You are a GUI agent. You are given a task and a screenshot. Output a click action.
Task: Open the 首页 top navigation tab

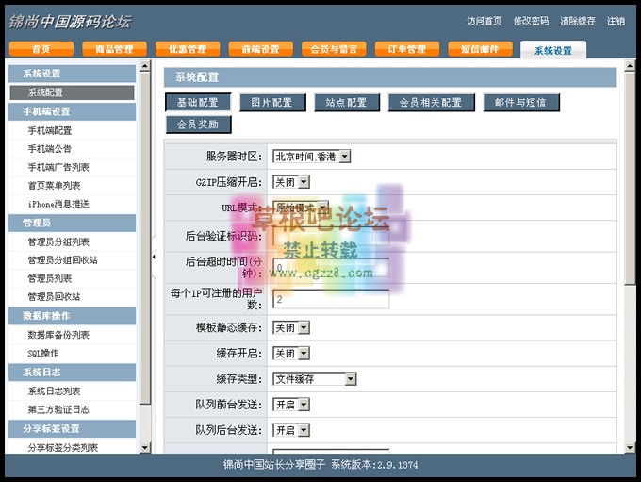pos(41,49)
